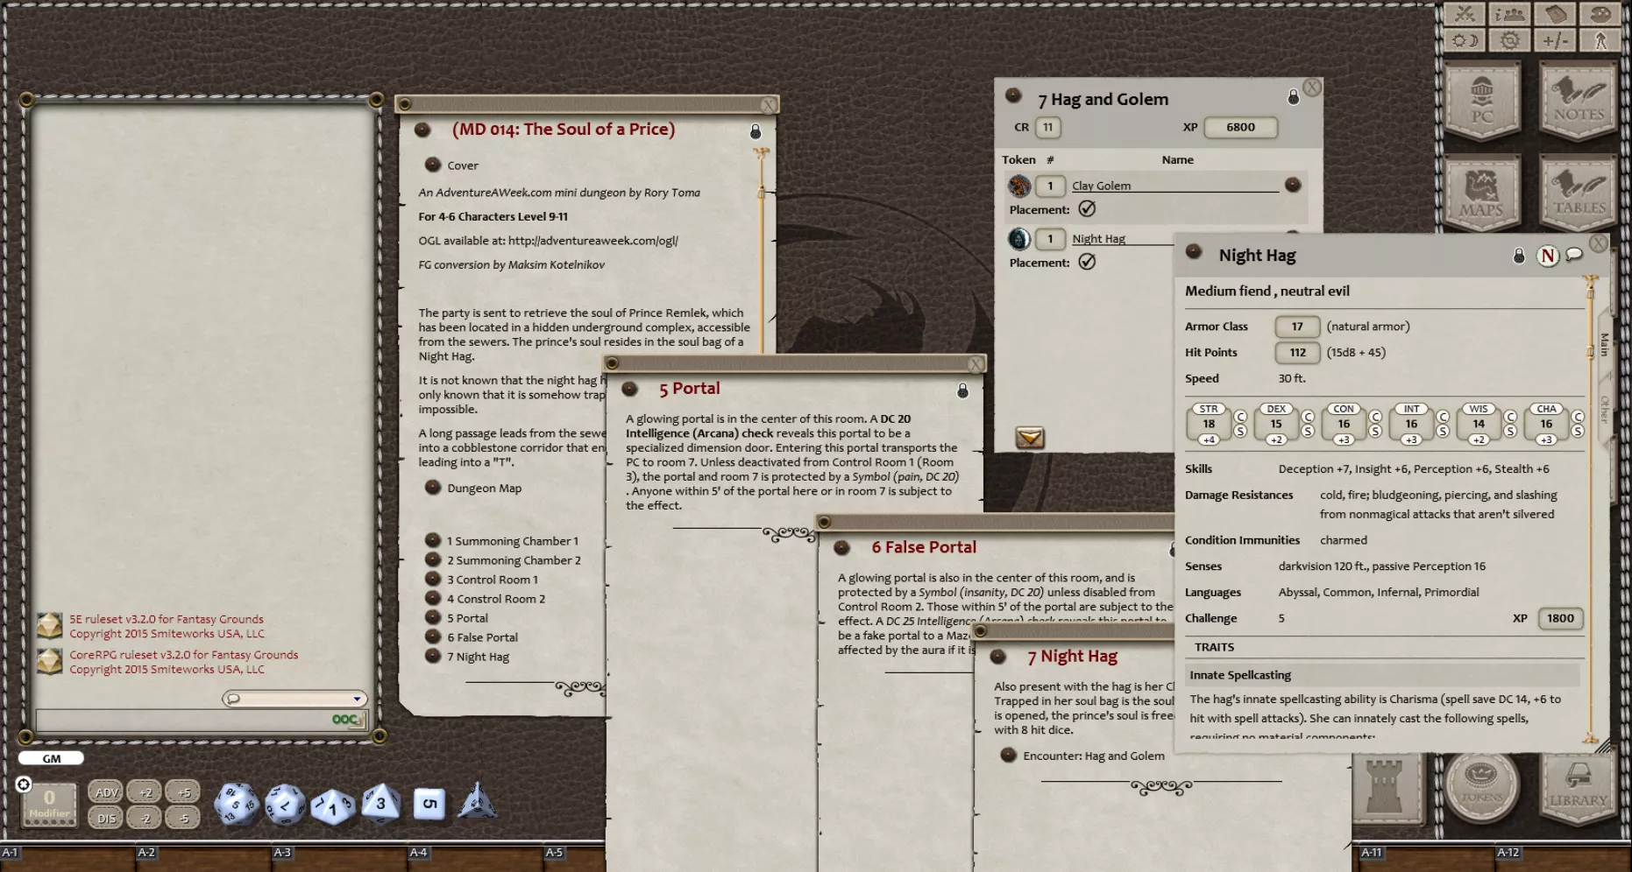Image resolution: width=1632 pixels, height=872 pixels.
Task: Click the encounter XP 6800 field
Action: [1240, 127]
